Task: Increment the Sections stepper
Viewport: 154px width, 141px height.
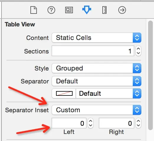Action: click(x=138, y=48)
